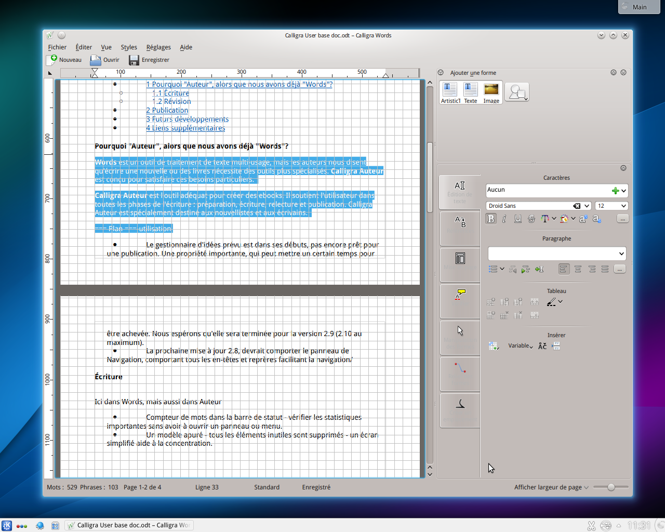Add an Image shape

(x=491, y=93)
